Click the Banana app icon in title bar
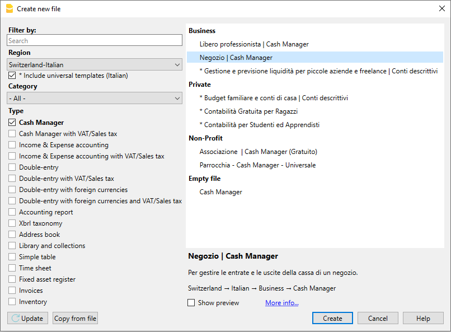 point(10,8)
